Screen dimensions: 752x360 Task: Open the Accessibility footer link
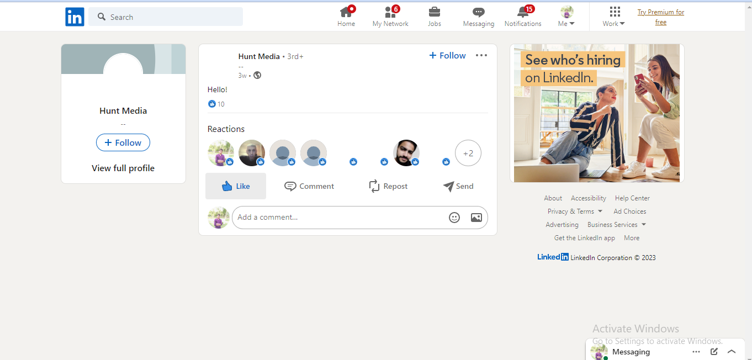589,198
